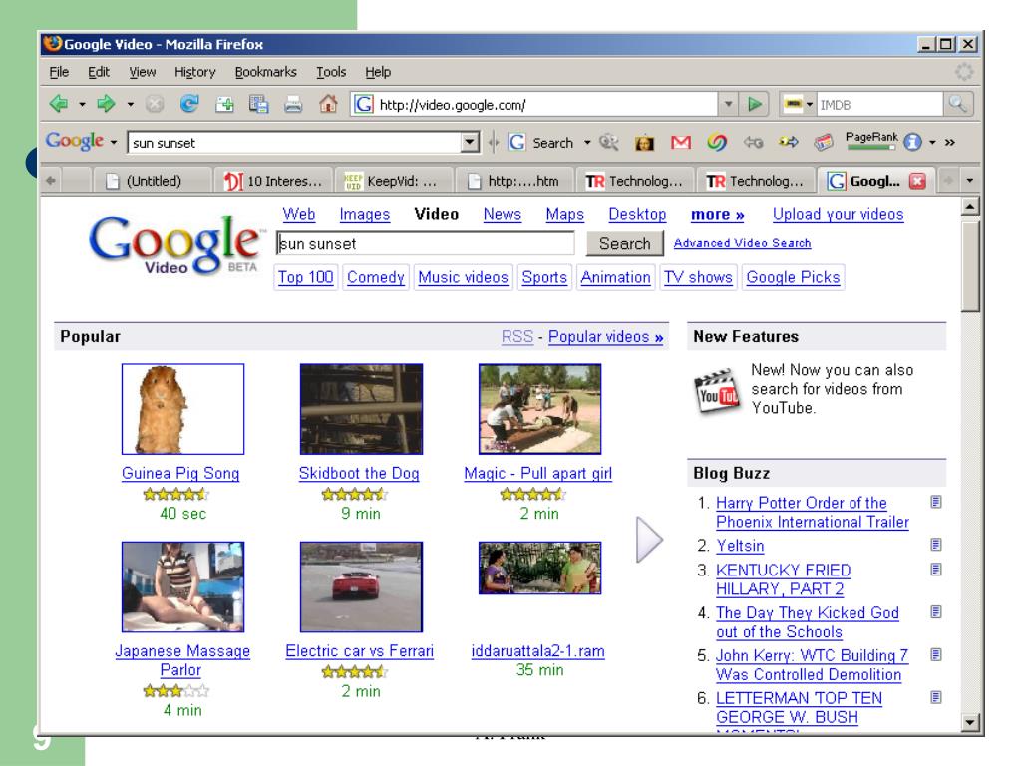Viewport: 1021px width, 766px height.
Task: Show more toolbar items via the double chevron
Action: coord(950,142)
